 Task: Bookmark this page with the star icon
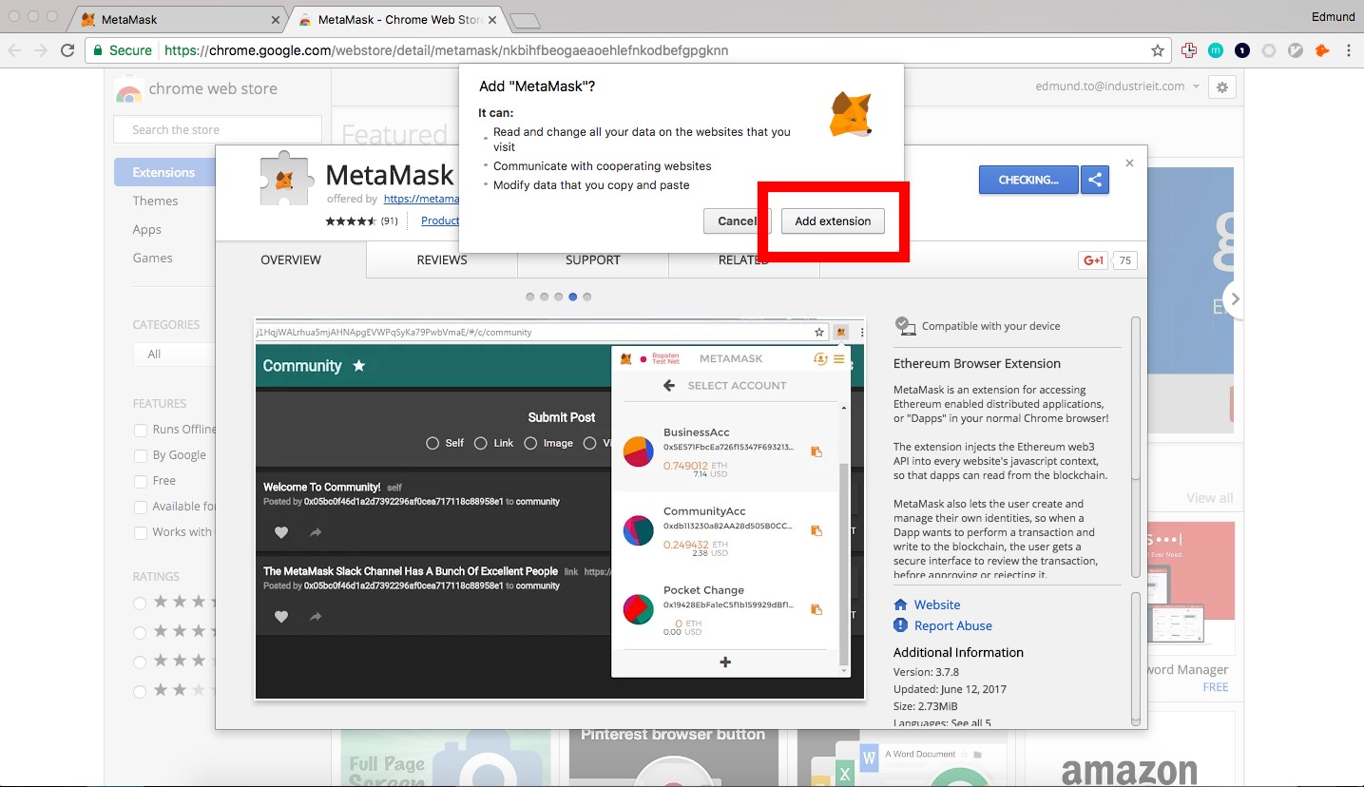[x=1158, y=50]
